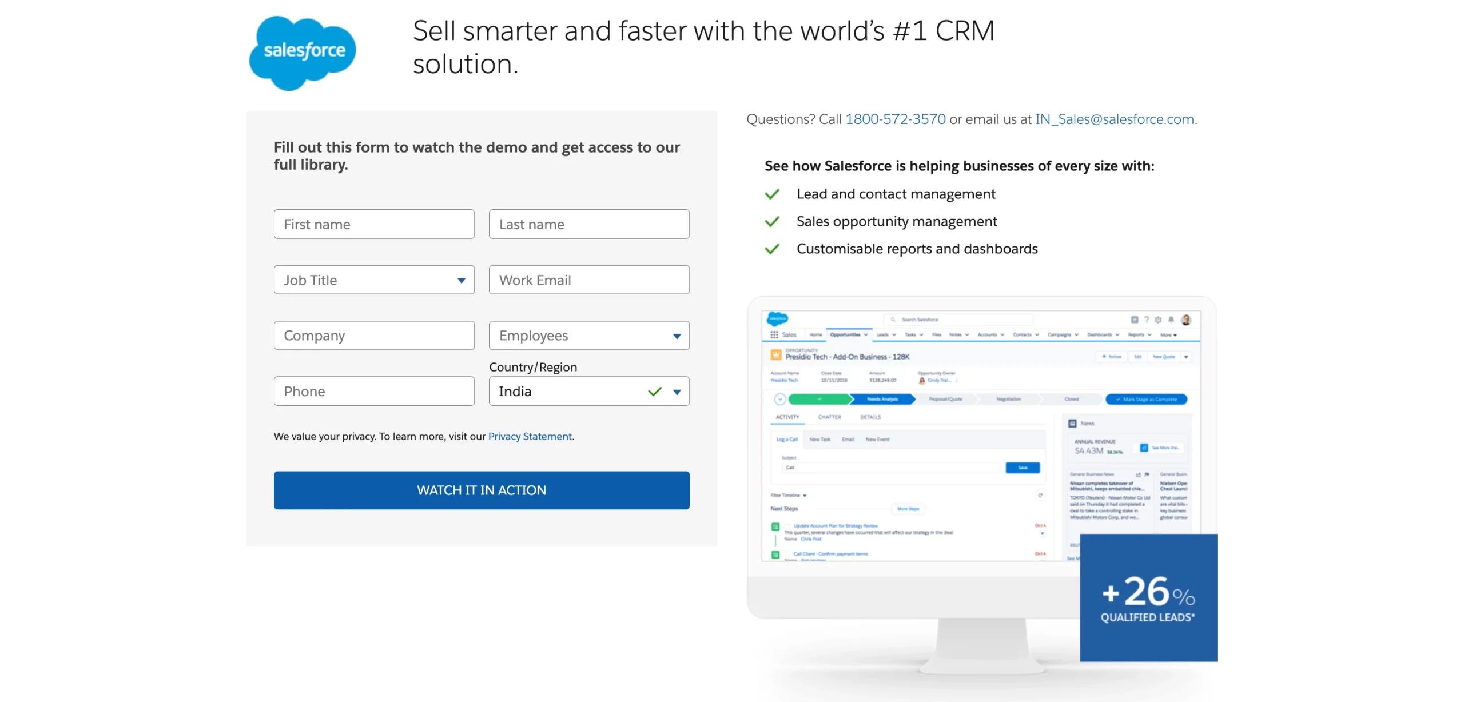
Task: Click the IN_Sales@salesforce.com email link
Action: 1115,119
